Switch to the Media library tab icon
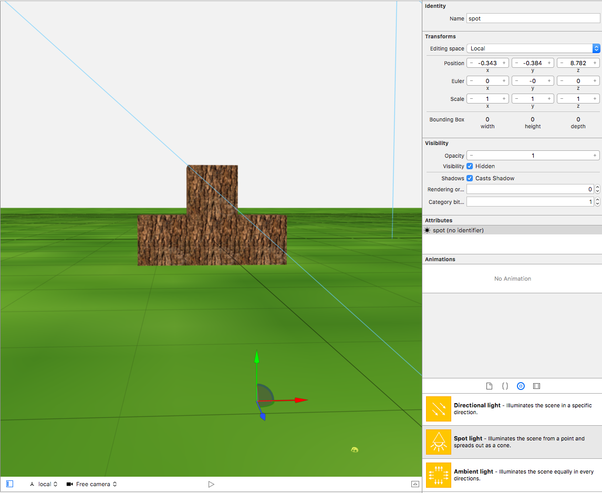The width and height of the screenshot is (602, 493). click(536, 386)
